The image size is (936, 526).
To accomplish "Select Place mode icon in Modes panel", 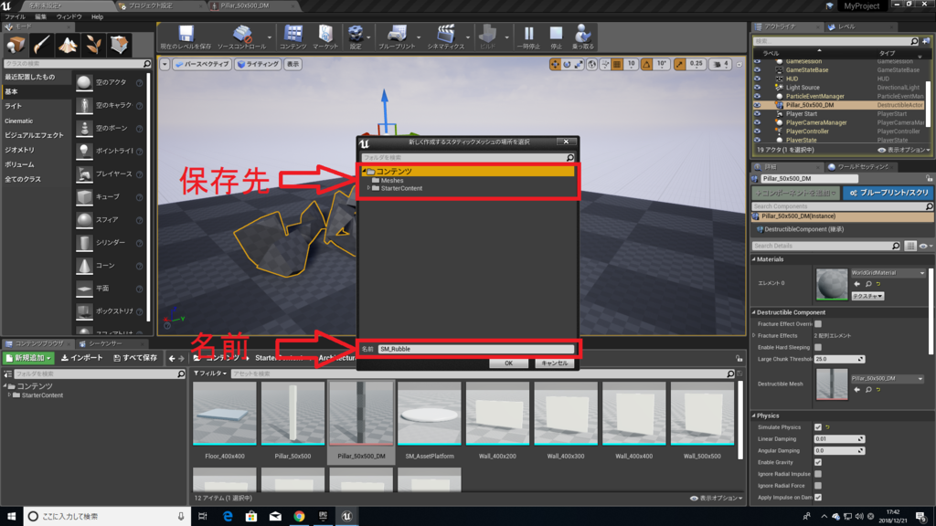I will click(16, 45).
